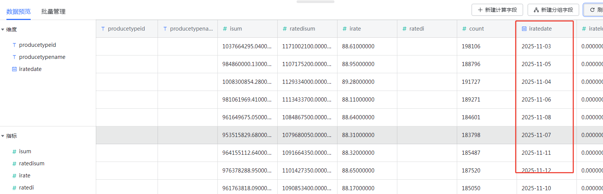Click the count cell showing 183798
Screen dimensions: 603x194
(x=471, y=135)
